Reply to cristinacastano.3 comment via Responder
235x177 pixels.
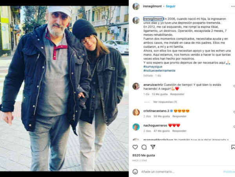point(179,116)
